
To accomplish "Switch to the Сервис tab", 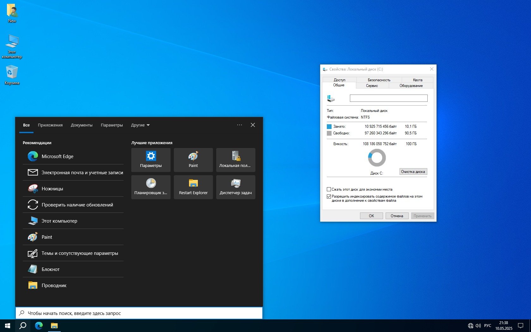I will tap(372, 86).
